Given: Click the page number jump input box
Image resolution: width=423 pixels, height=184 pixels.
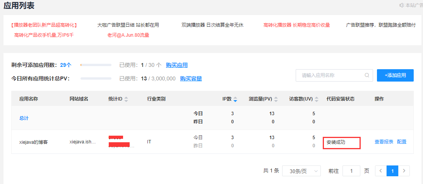Looking at the screenshot, I should coord(351,171).
